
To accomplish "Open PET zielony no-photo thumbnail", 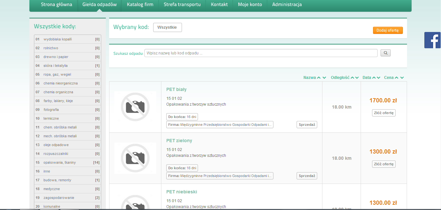I will (135, 158).
